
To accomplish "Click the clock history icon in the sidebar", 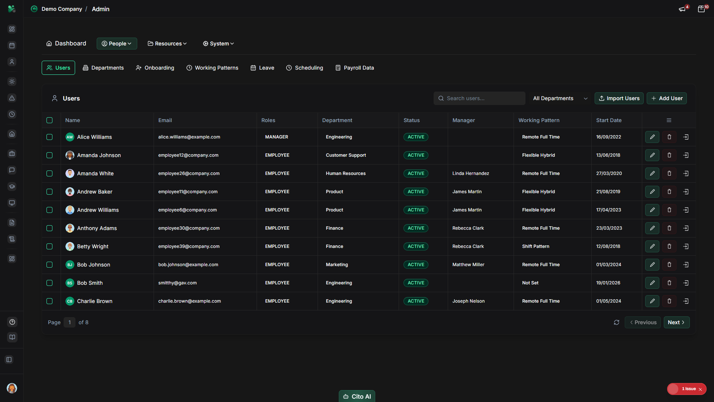I will pyautogui.click(x=12, y=115).
